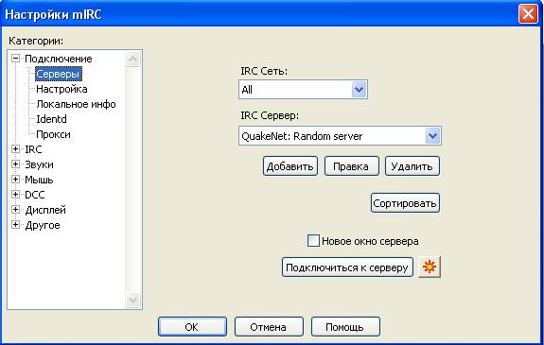Click Подключиться к серверу button
Viewport: 544px width, 345px height.
pyautogui.click(x=347, y=267)
